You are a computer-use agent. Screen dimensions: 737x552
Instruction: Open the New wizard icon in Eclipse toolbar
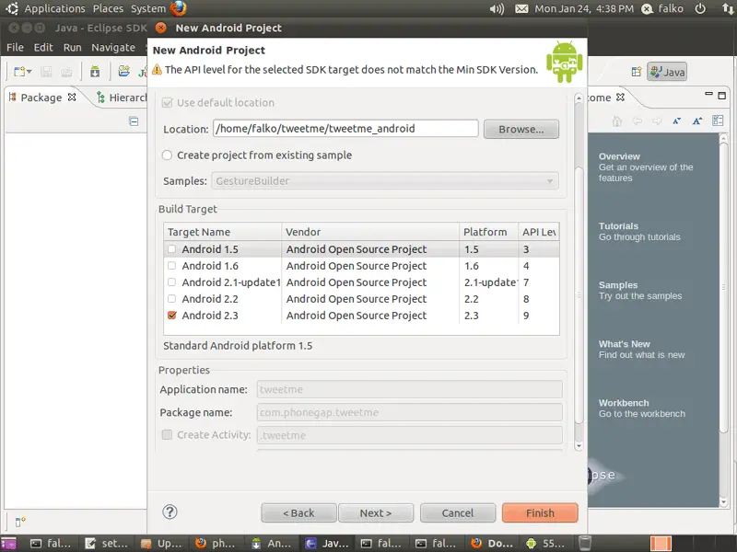(x=19, y=72)
